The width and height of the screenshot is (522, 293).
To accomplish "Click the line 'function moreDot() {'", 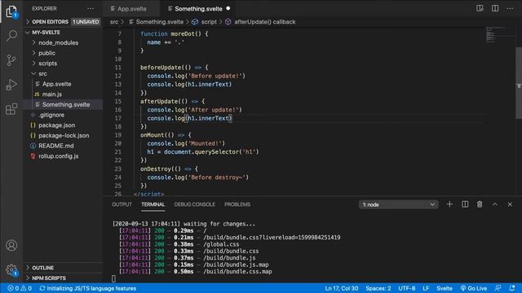I will (174, 34).
